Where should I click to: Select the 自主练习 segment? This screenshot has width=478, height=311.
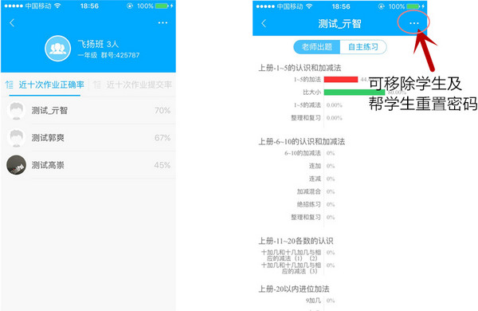[x=363, y=47]
